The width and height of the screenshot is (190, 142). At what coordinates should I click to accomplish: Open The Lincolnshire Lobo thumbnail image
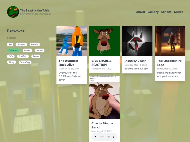point(170,41)
